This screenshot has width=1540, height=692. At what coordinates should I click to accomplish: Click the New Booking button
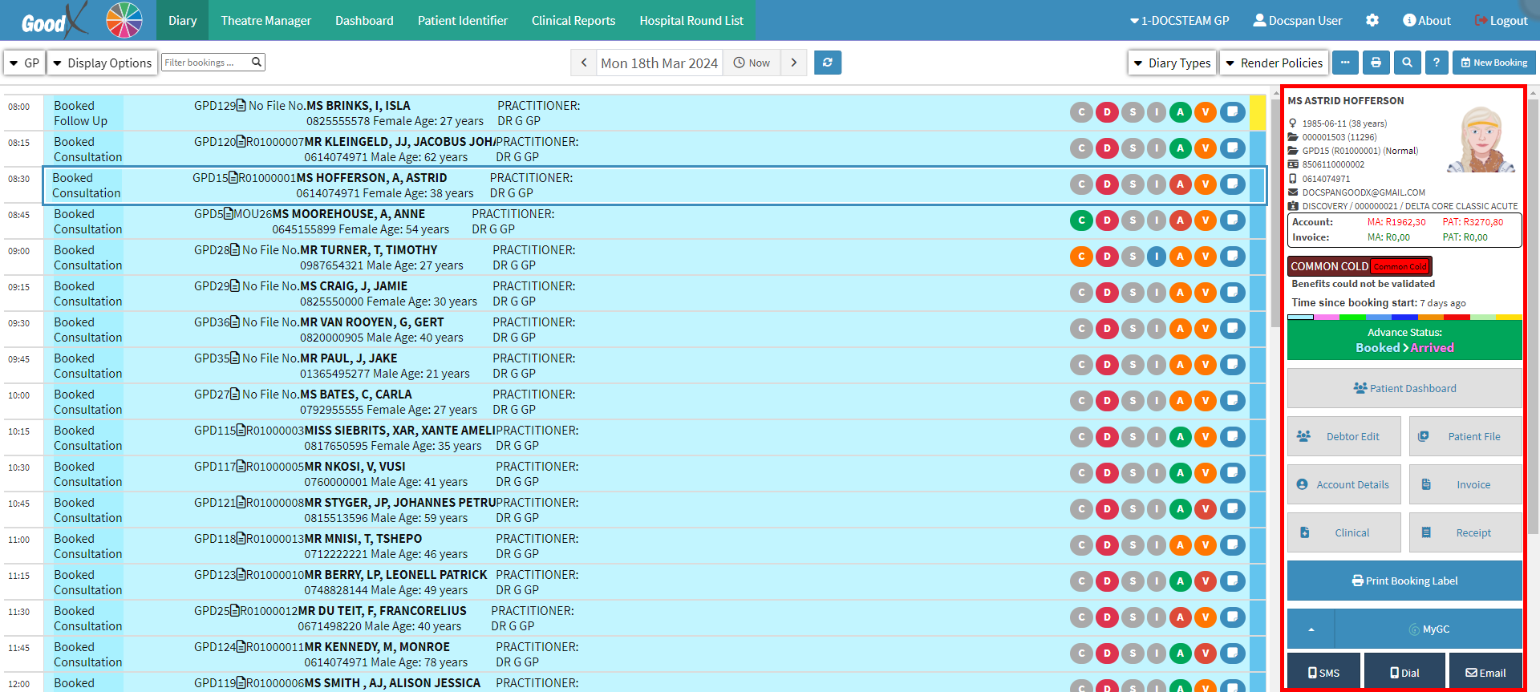(1493, 63)
